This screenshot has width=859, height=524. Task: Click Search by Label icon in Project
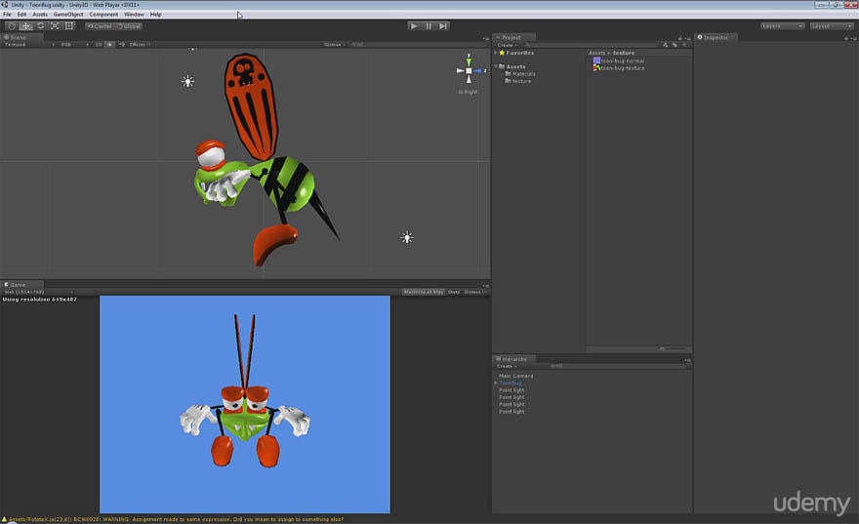[x=675, y=45]
